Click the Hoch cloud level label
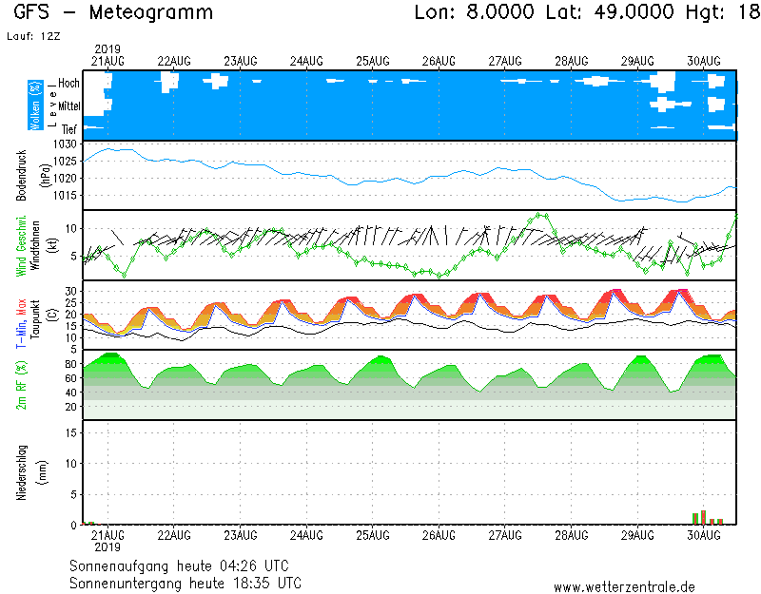The height and width of the screenshot is (594, 761). 68,84
